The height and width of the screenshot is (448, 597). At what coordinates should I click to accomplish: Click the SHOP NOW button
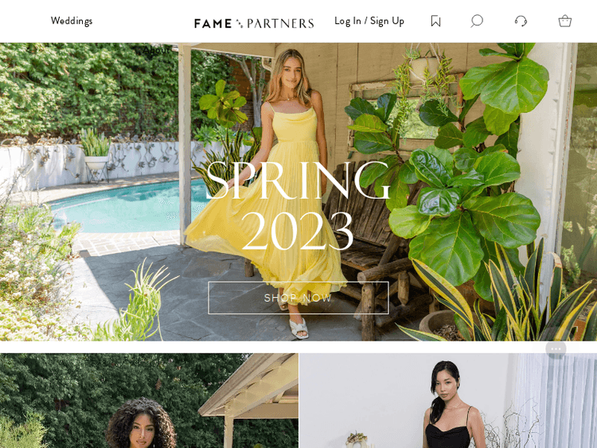click(x=298, y=298)
